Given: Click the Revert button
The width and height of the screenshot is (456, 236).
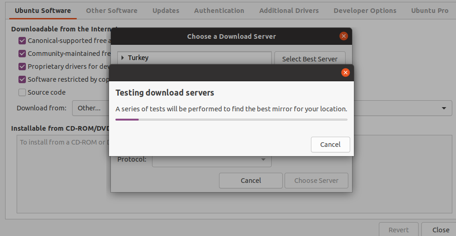Looking at the screenshot, I should pyautogui.click(x=398, y=230).
